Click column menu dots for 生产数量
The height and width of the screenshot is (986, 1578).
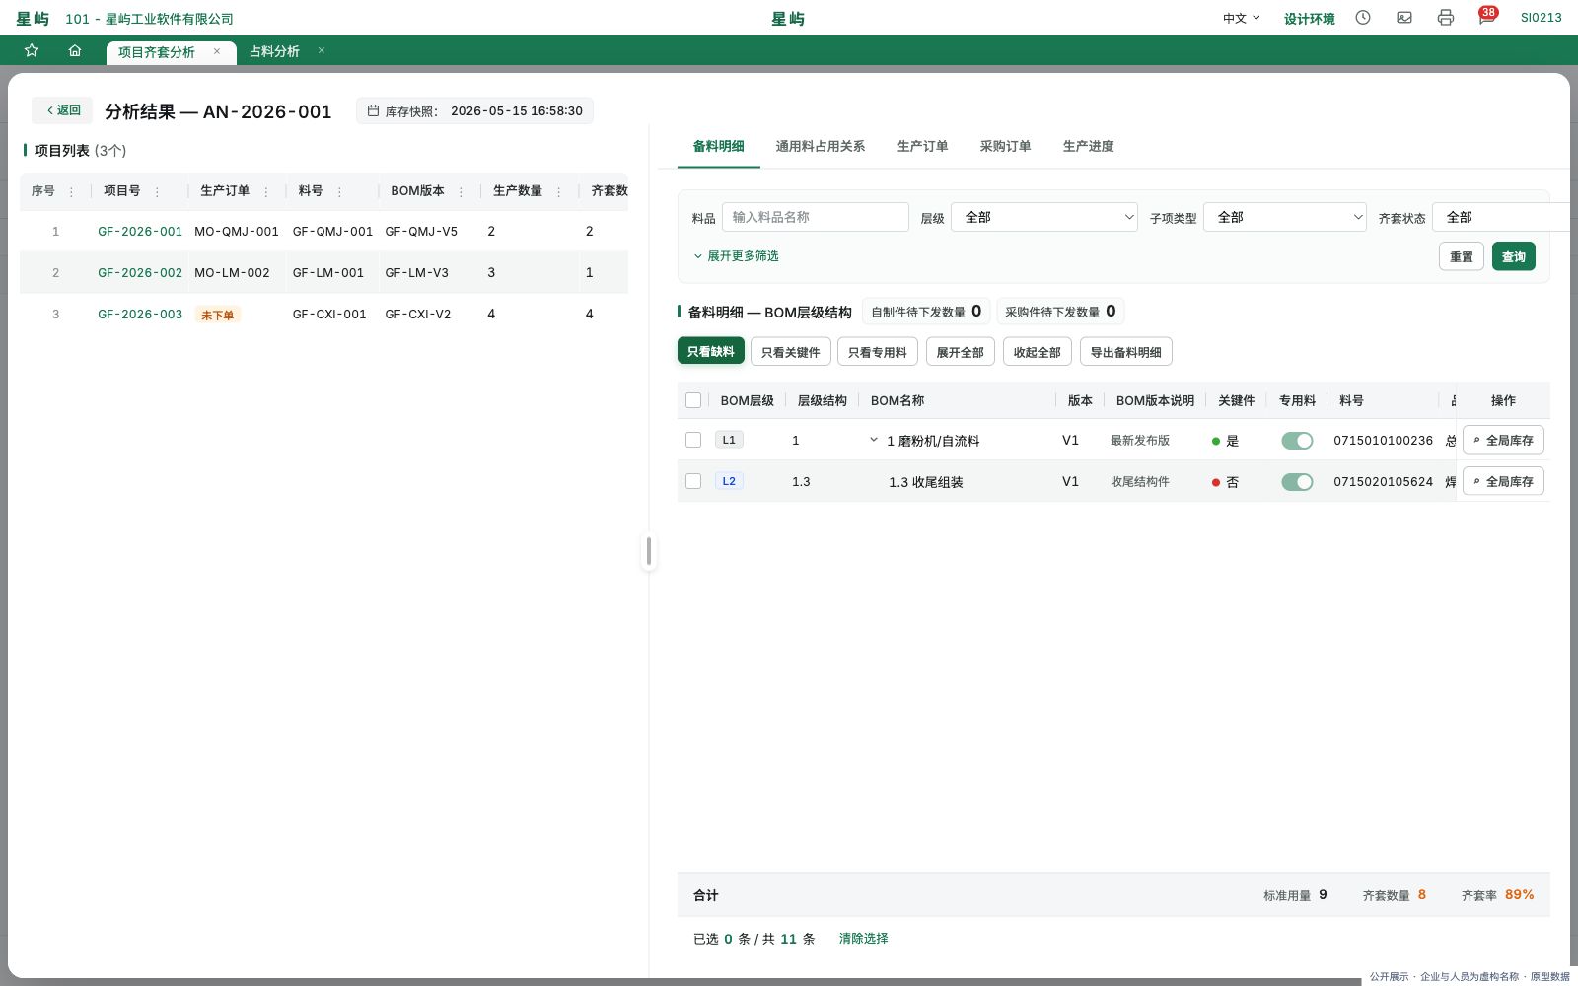559,191
